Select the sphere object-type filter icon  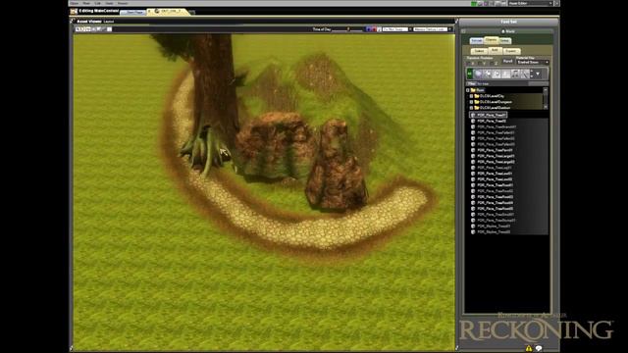(x=478, y=74)
